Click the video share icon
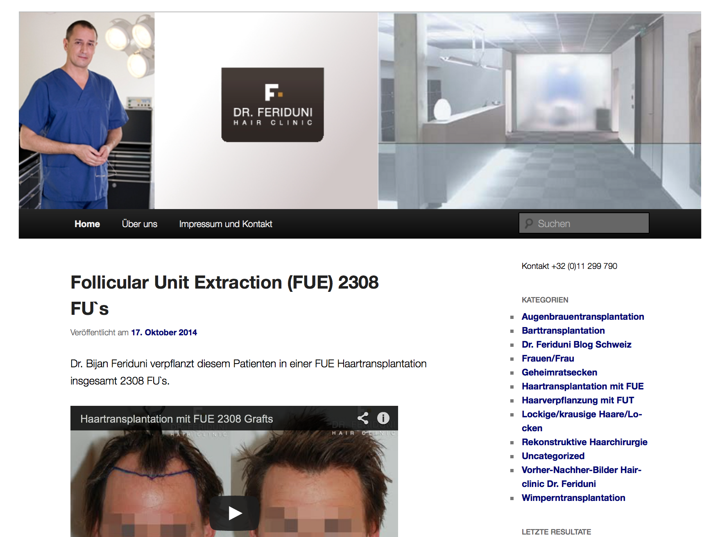The image size is (720, 537). [362, 419]
